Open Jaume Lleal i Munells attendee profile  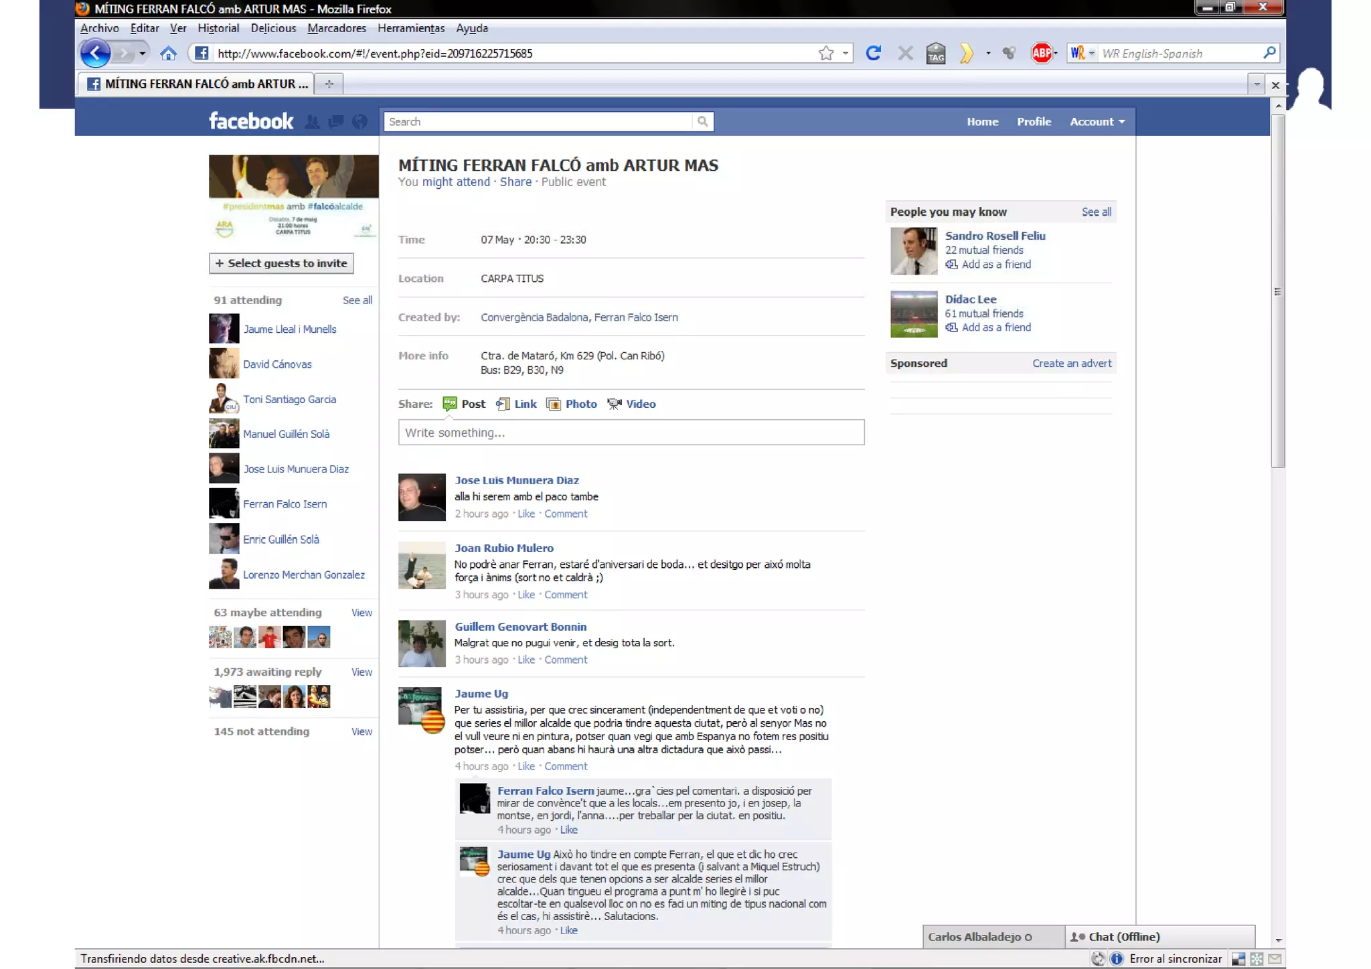point(290,329)
